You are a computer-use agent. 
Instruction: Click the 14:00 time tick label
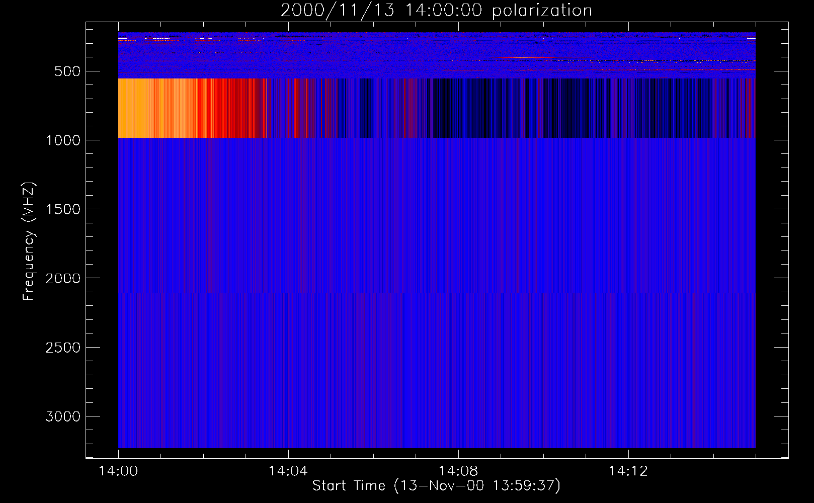click(118, 471)
